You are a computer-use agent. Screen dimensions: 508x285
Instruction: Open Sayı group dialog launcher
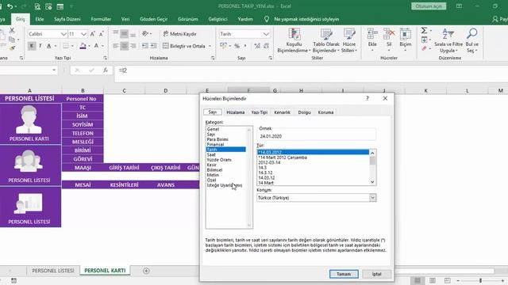[270, 58]
